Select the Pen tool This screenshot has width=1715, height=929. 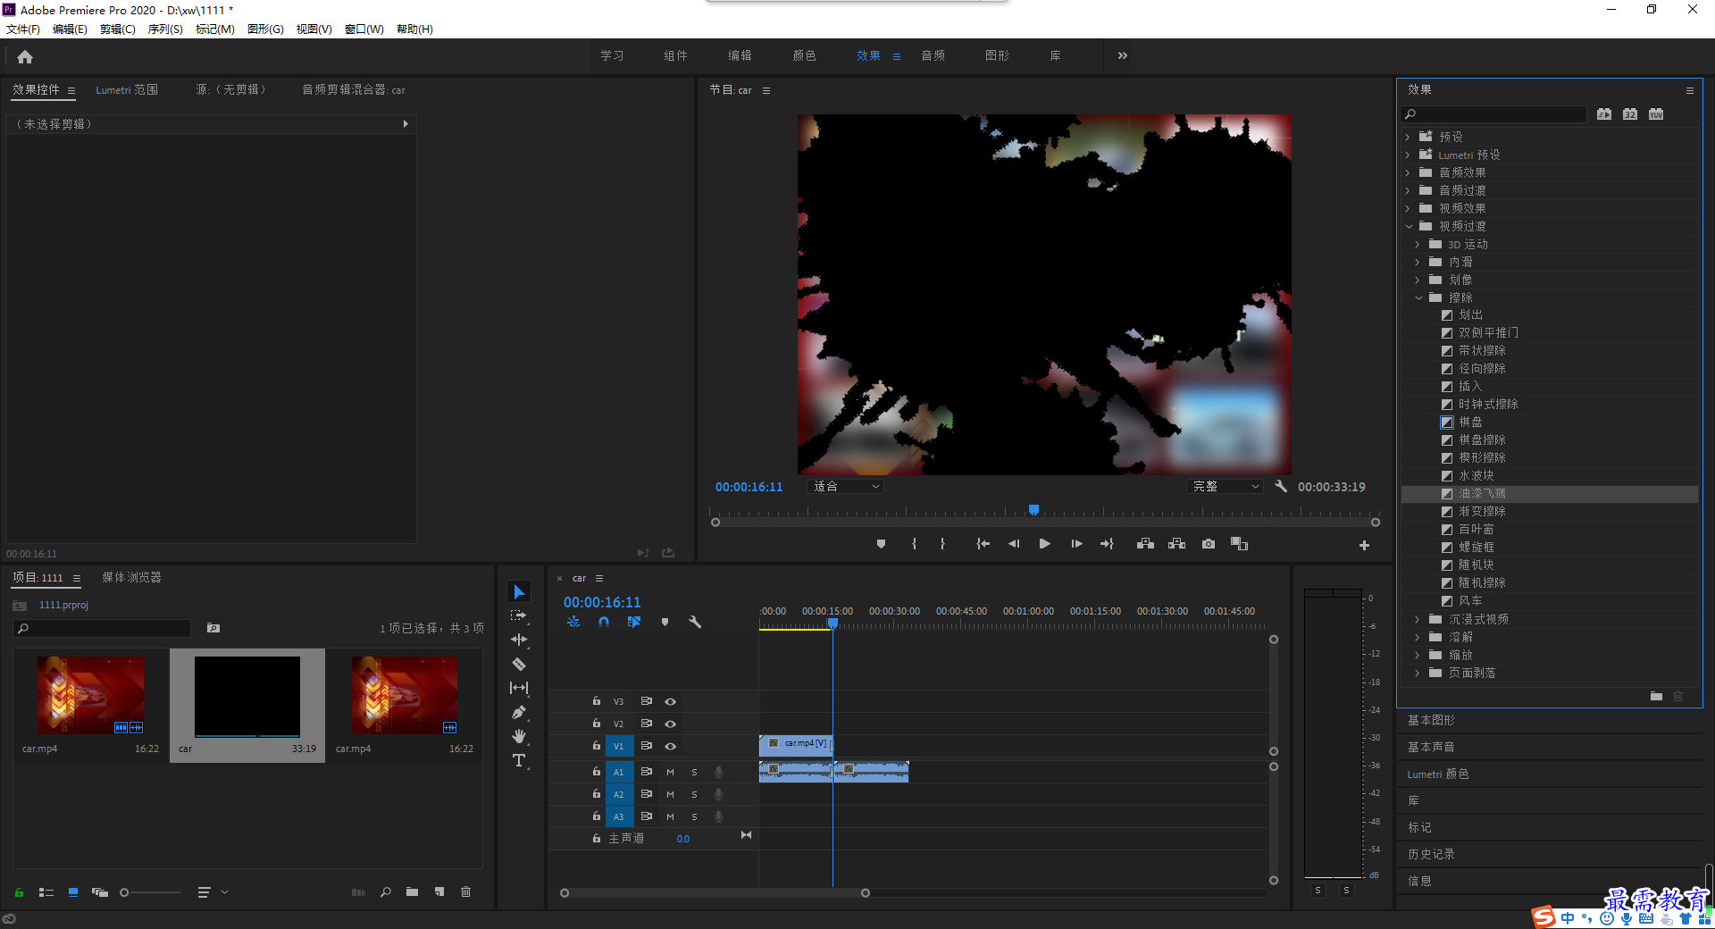[519, 712]
